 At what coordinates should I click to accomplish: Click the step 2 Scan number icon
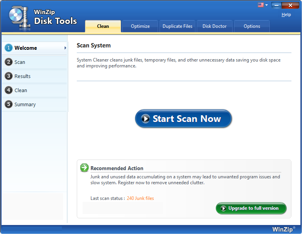pos(9,62)
